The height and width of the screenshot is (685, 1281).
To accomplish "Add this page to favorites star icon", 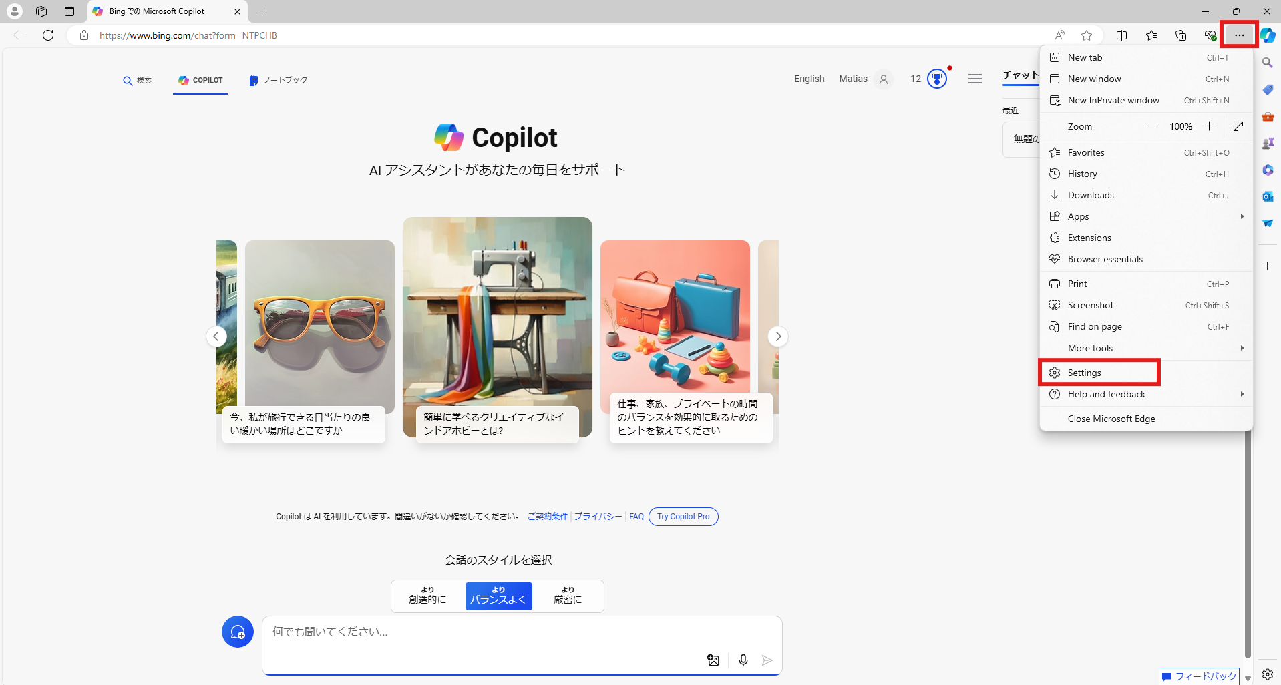I will 1087,35.
